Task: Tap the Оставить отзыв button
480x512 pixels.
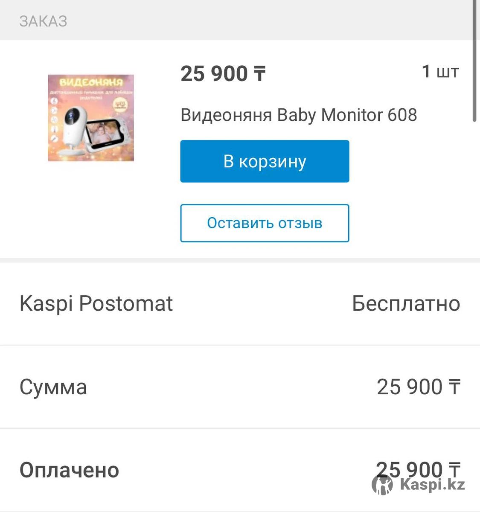Action: [265, 223]
